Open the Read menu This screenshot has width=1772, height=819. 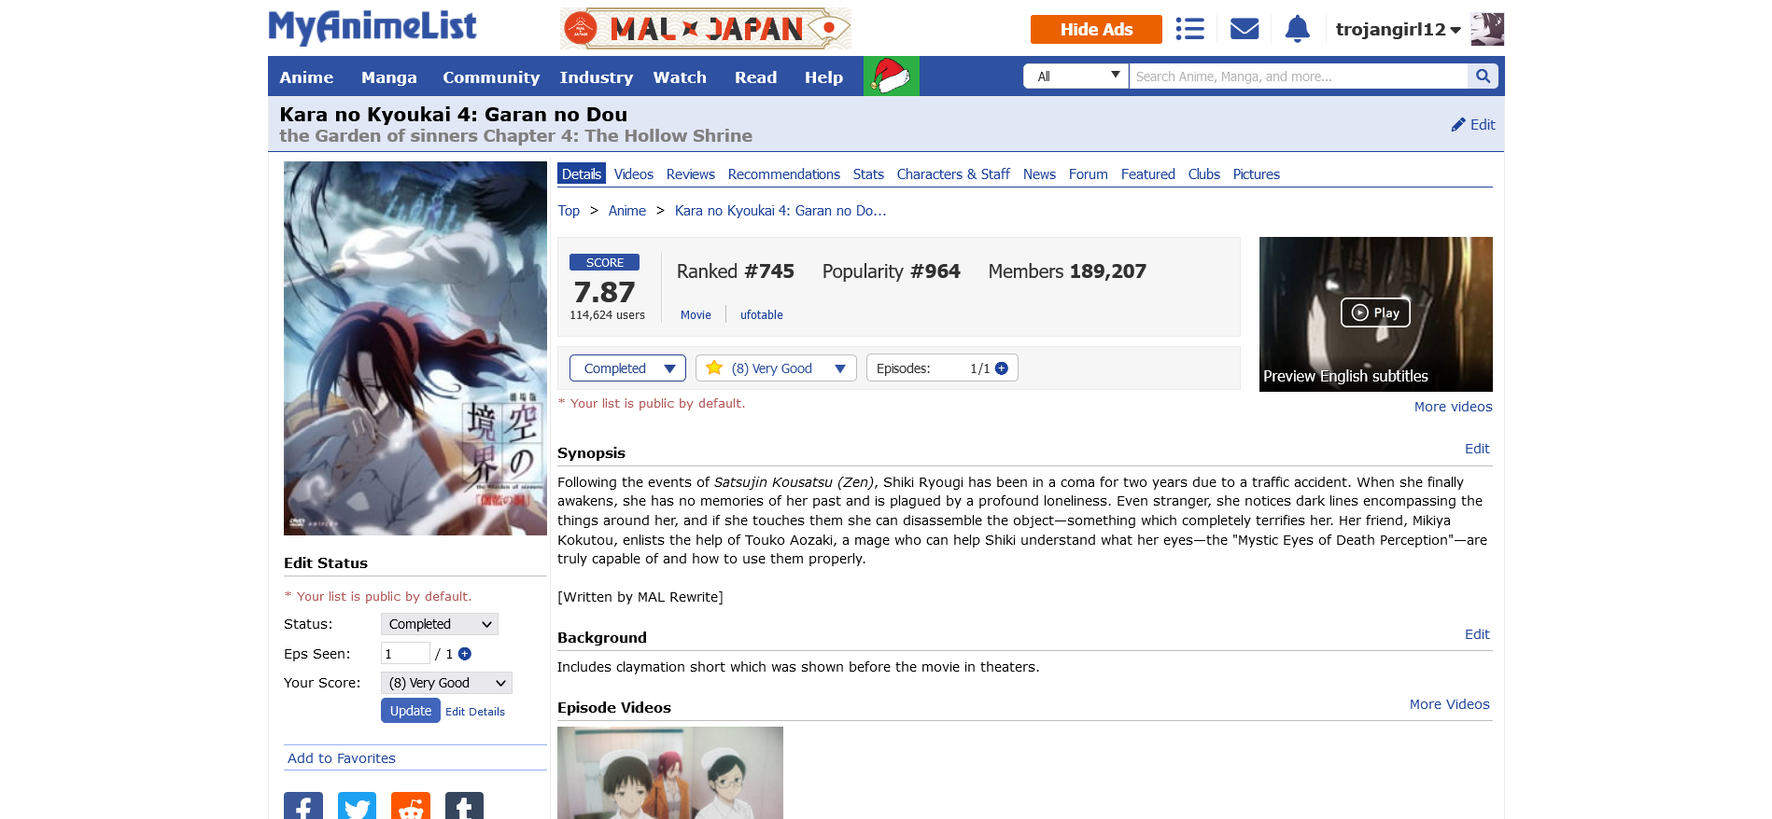pos(755,77)
